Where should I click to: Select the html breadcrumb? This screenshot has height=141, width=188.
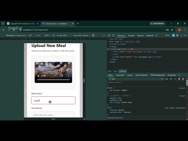109,71
